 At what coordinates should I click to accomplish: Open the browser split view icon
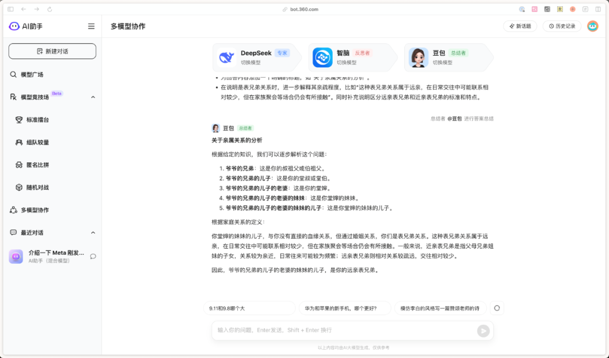[598, 10]
